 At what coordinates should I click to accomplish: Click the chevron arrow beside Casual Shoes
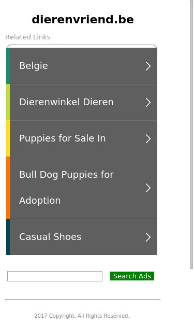(148, 237)
